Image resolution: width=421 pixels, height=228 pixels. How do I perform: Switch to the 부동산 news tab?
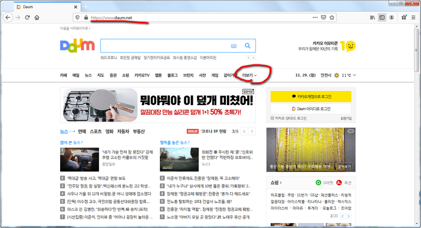pos(139,132)
